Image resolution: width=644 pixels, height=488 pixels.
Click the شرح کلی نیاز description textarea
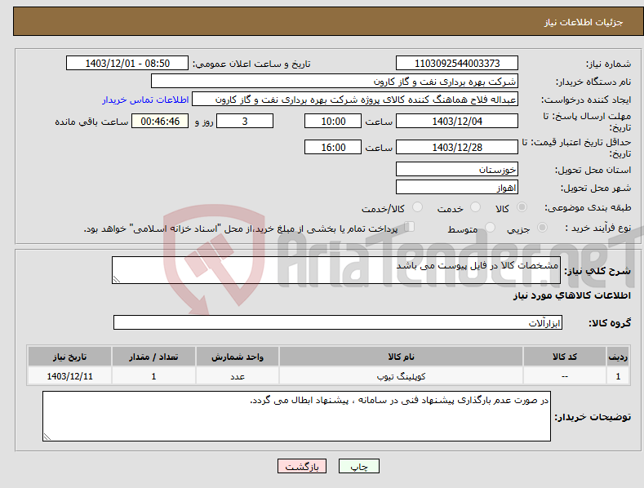click(336, 270)
